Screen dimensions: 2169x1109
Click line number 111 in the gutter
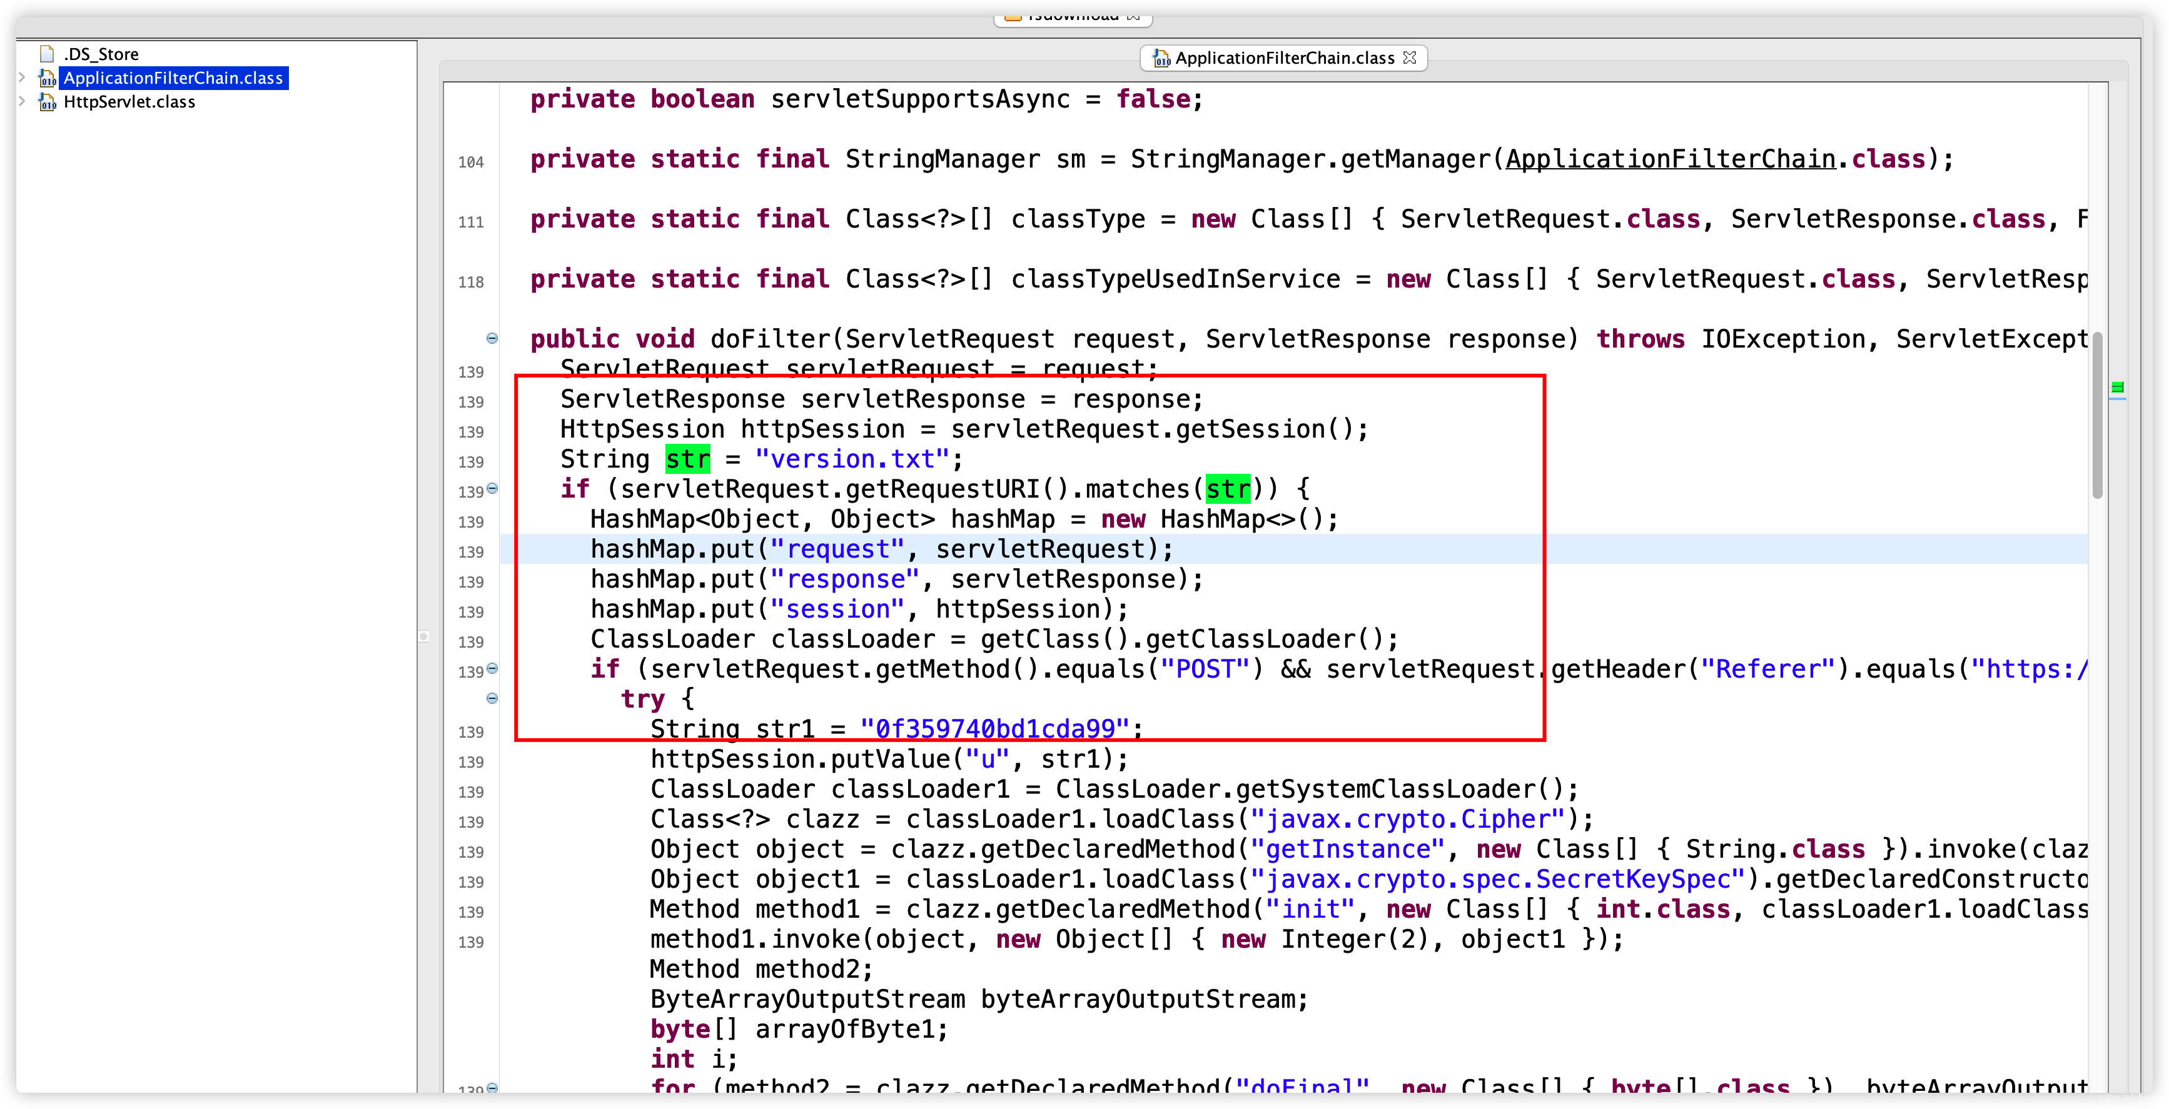click(x=471, y=222)
